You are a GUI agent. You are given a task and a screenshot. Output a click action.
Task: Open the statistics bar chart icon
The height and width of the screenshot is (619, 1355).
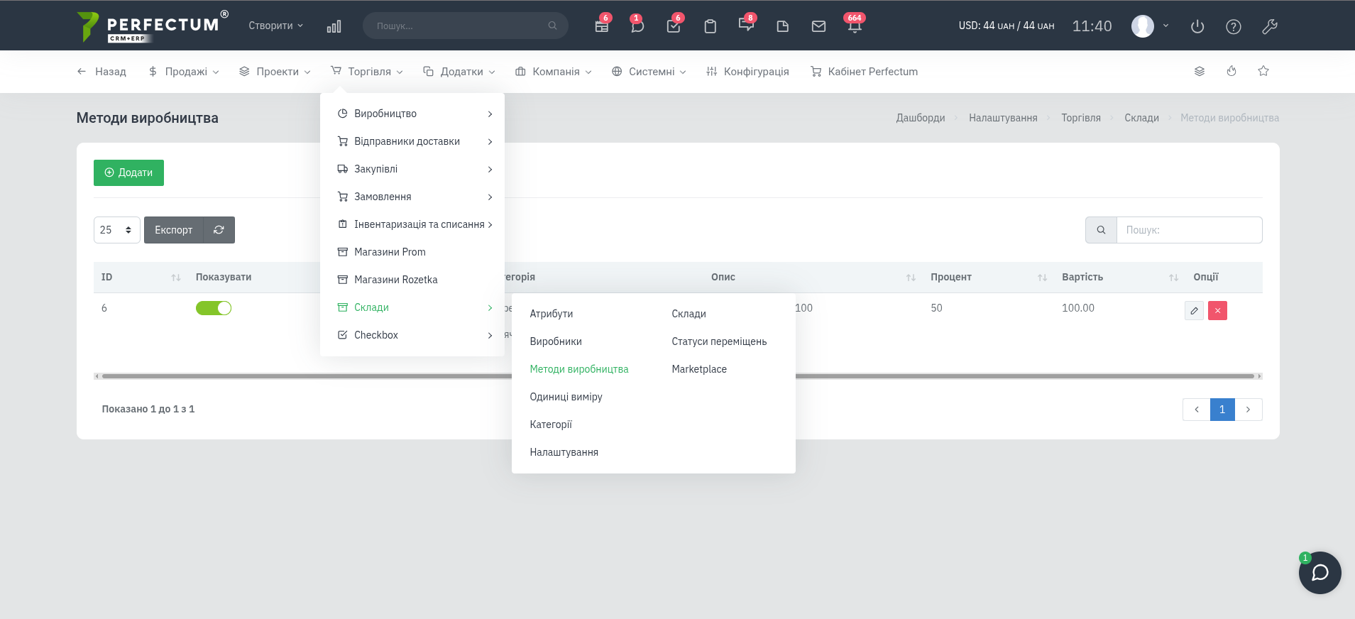[x=334, y=26]
